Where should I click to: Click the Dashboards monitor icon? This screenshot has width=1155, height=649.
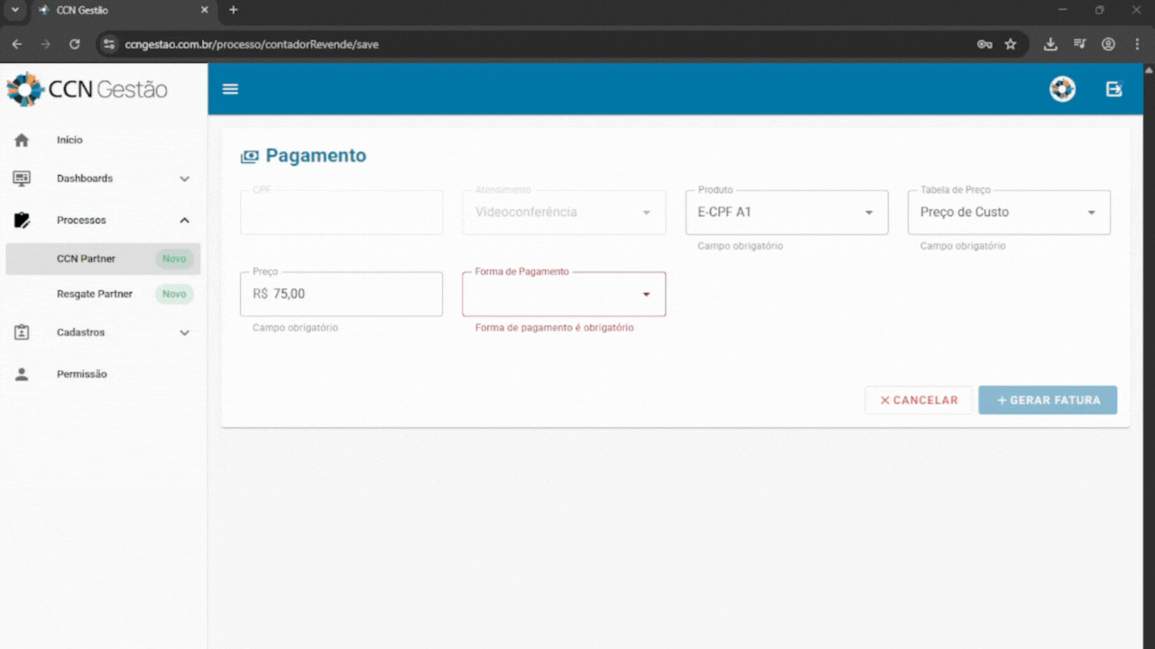[x=21, y=178]
